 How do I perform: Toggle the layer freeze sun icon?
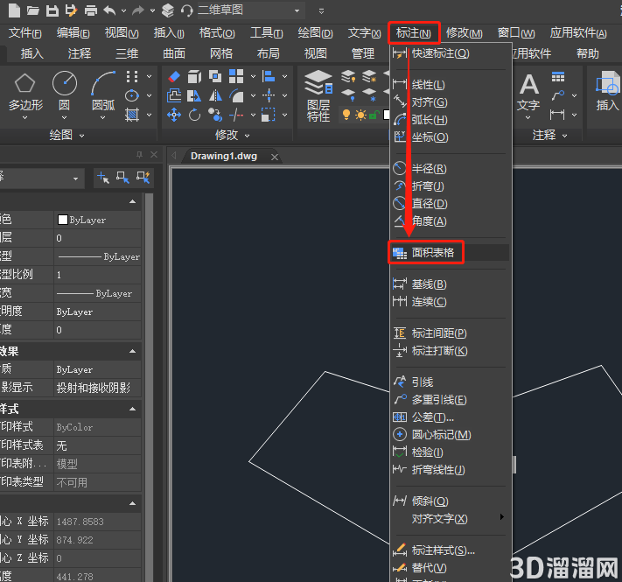click(x=360, y=115)
